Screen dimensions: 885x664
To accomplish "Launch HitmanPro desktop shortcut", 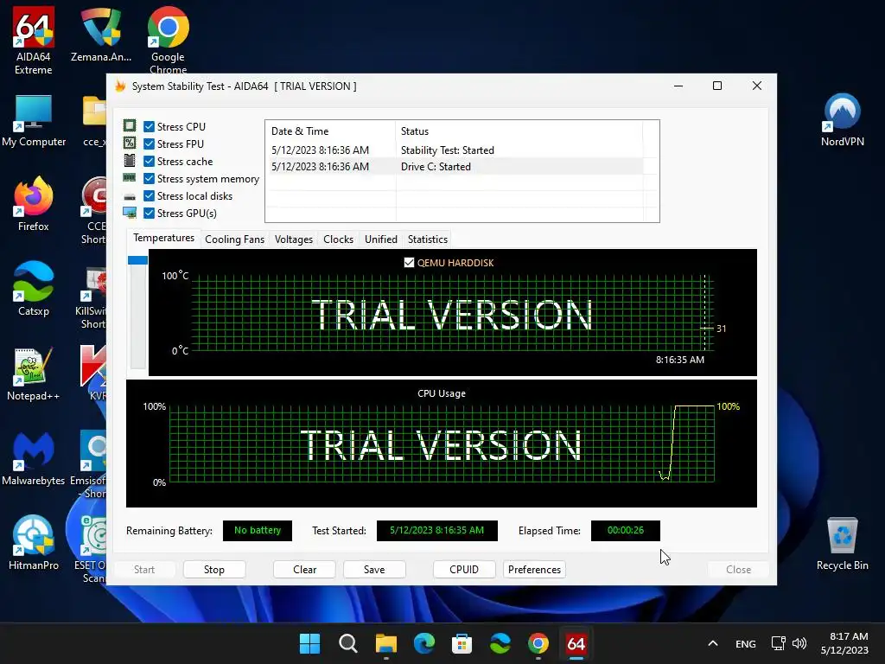I will pos(34,543).
